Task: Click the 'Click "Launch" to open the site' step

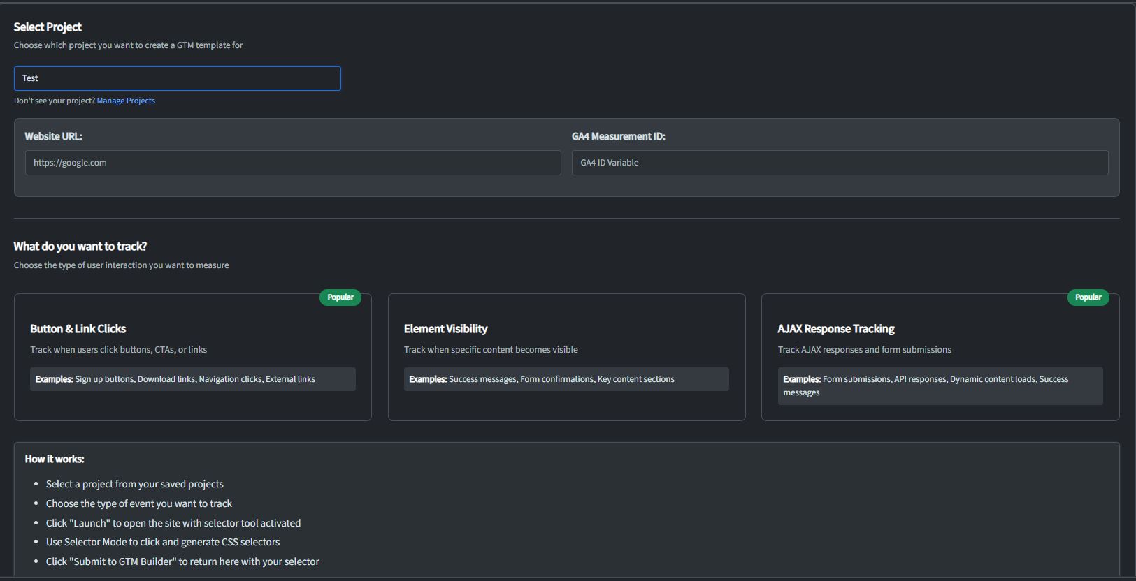Action: (173, 523)
